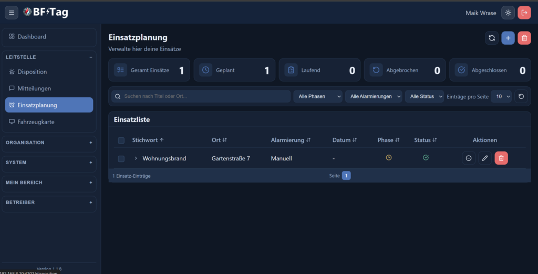Delete the Wohnungsbrand row using trash icon
Screen dimensions: 538x274
coord(501,158)
